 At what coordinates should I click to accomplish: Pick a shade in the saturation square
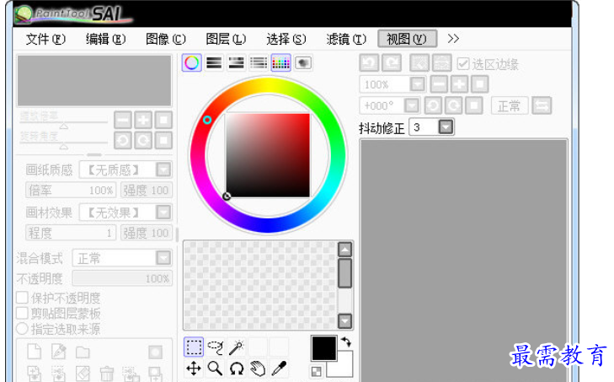(x=268, y=155)
